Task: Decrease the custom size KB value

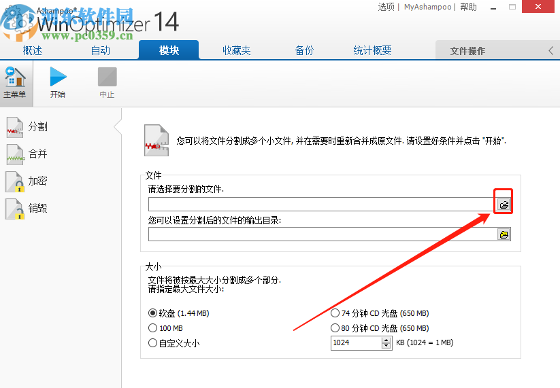Action: [x=386, y=346]
